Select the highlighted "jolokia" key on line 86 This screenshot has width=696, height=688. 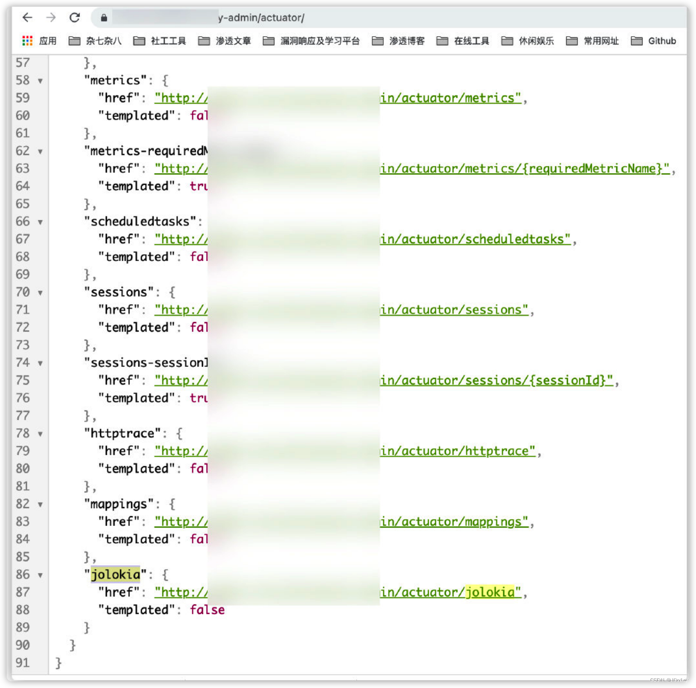click(x=116, y=574)
